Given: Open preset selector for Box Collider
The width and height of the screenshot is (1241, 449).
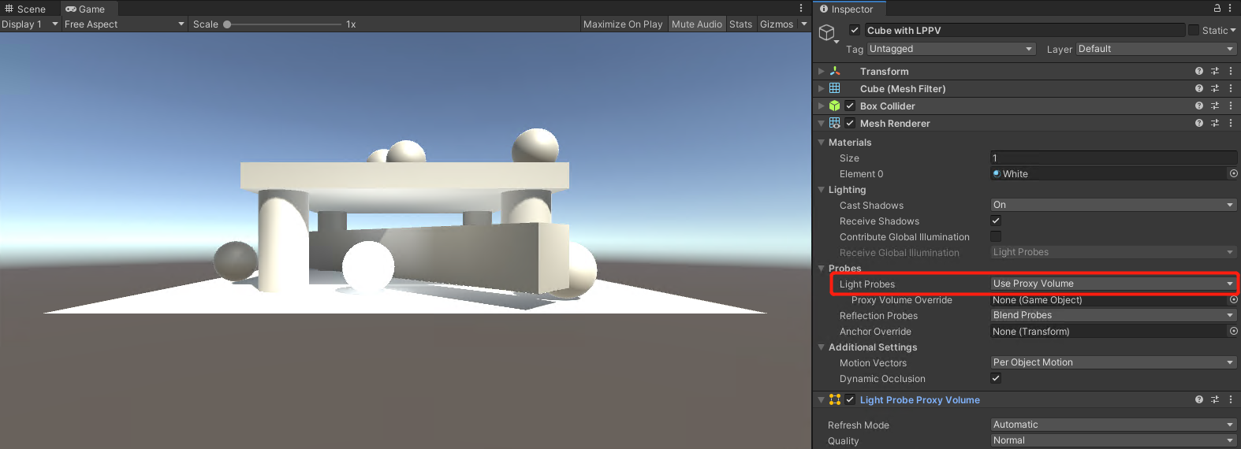Looking at the screenshot, I should pos(1215,106).
